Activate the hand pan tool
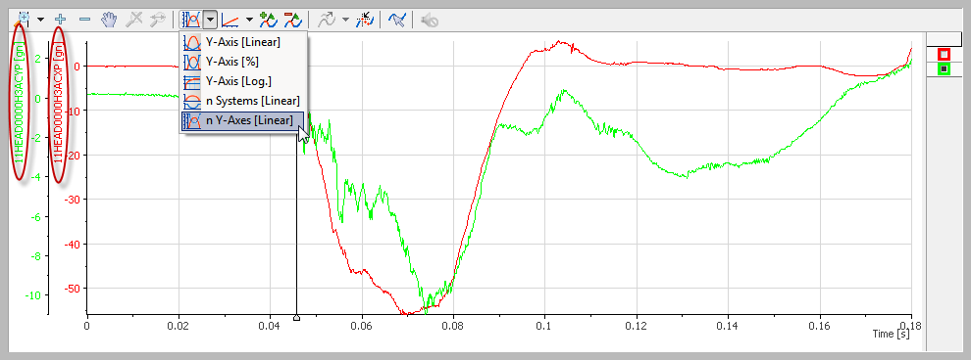Image resolution: width=971 pixels, height=360 pixels. [x=110, y=20]
